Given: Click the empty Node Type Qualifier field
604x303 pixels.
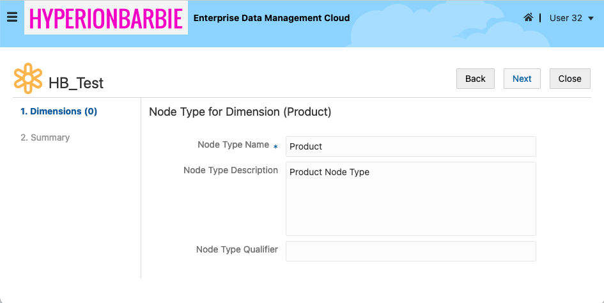Looking at the screenshot, I should click(410, 251).
